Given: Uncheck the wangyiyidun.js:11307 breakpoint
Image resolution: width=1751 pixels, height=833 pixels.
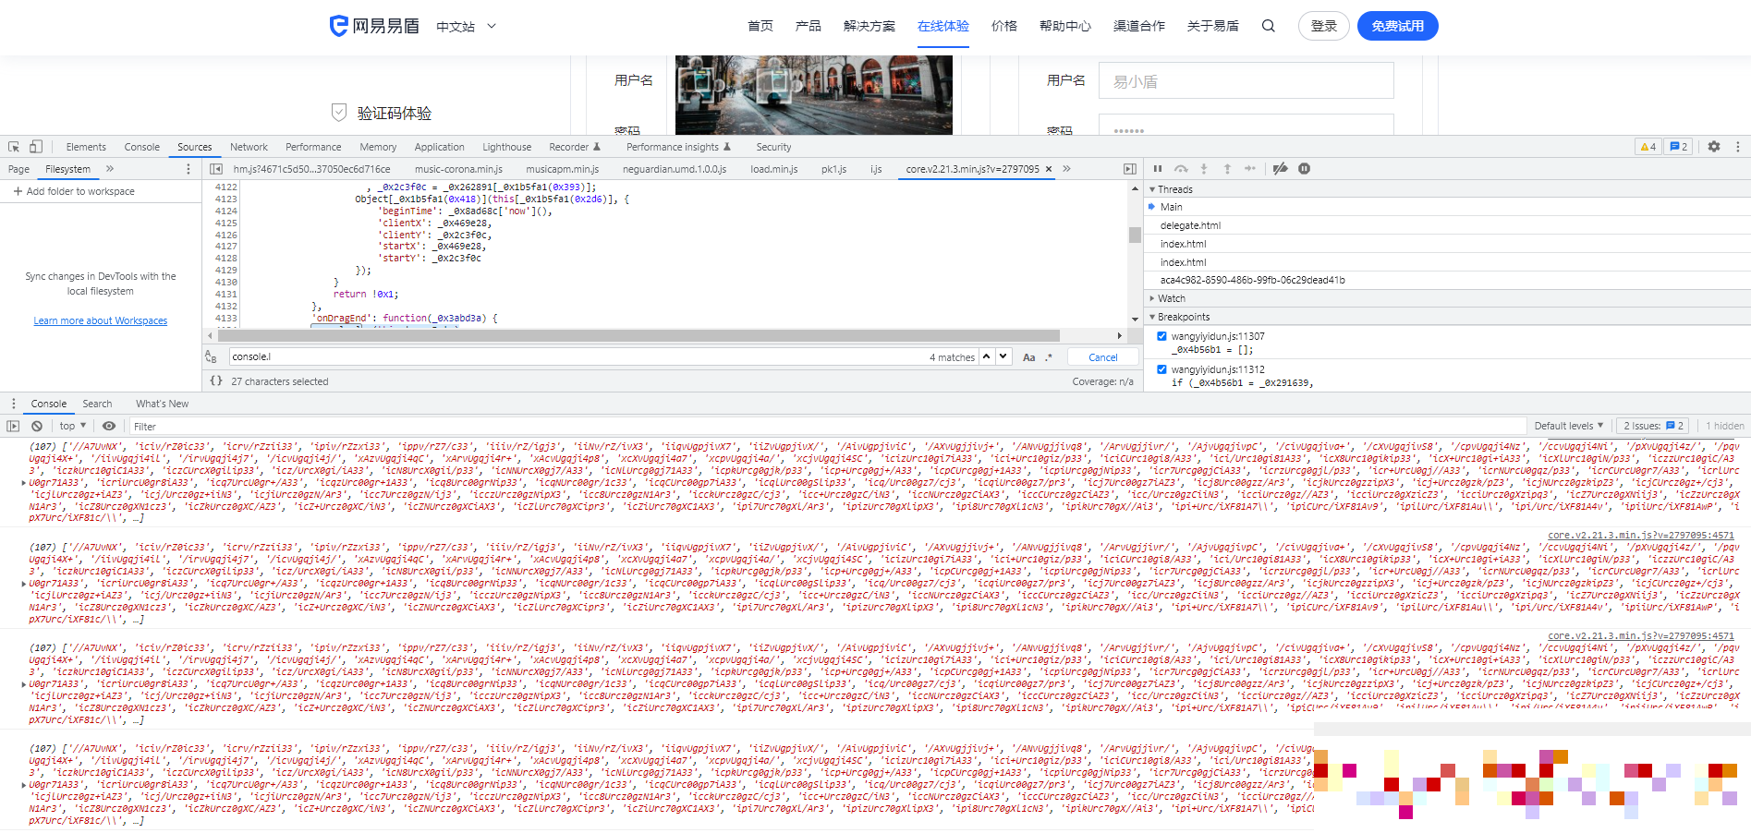Looking at the screenshot, I should point(1161,336).
